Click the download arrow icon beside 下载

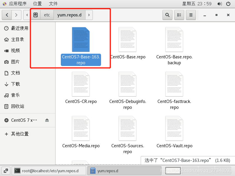(x=6, y=84)
